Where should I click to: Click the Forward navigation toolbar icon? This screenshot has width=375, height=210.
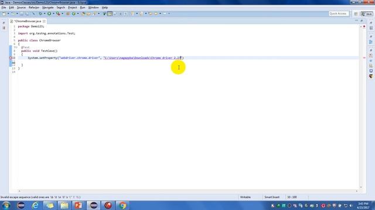click(165, 13)
